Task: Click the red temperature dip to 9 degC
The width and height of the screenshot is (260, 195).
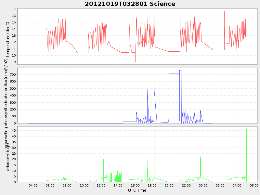Action: [x=135, y=61]
